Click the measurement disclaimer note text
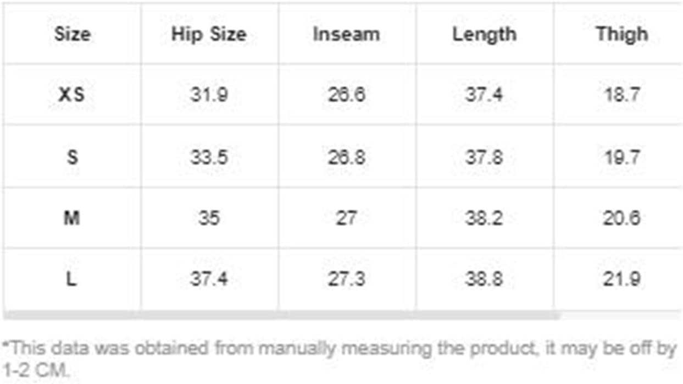 point(340,359)
